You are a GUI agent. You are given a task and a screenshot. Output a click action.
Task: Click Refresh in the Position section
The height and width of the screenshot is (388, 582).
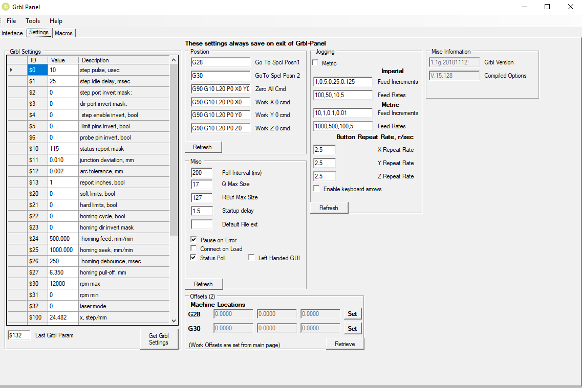tap(203, 147)
